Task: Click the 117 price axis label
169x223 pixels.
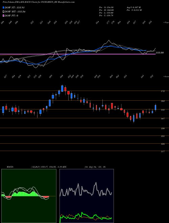Action: click(x=163, y=152)
